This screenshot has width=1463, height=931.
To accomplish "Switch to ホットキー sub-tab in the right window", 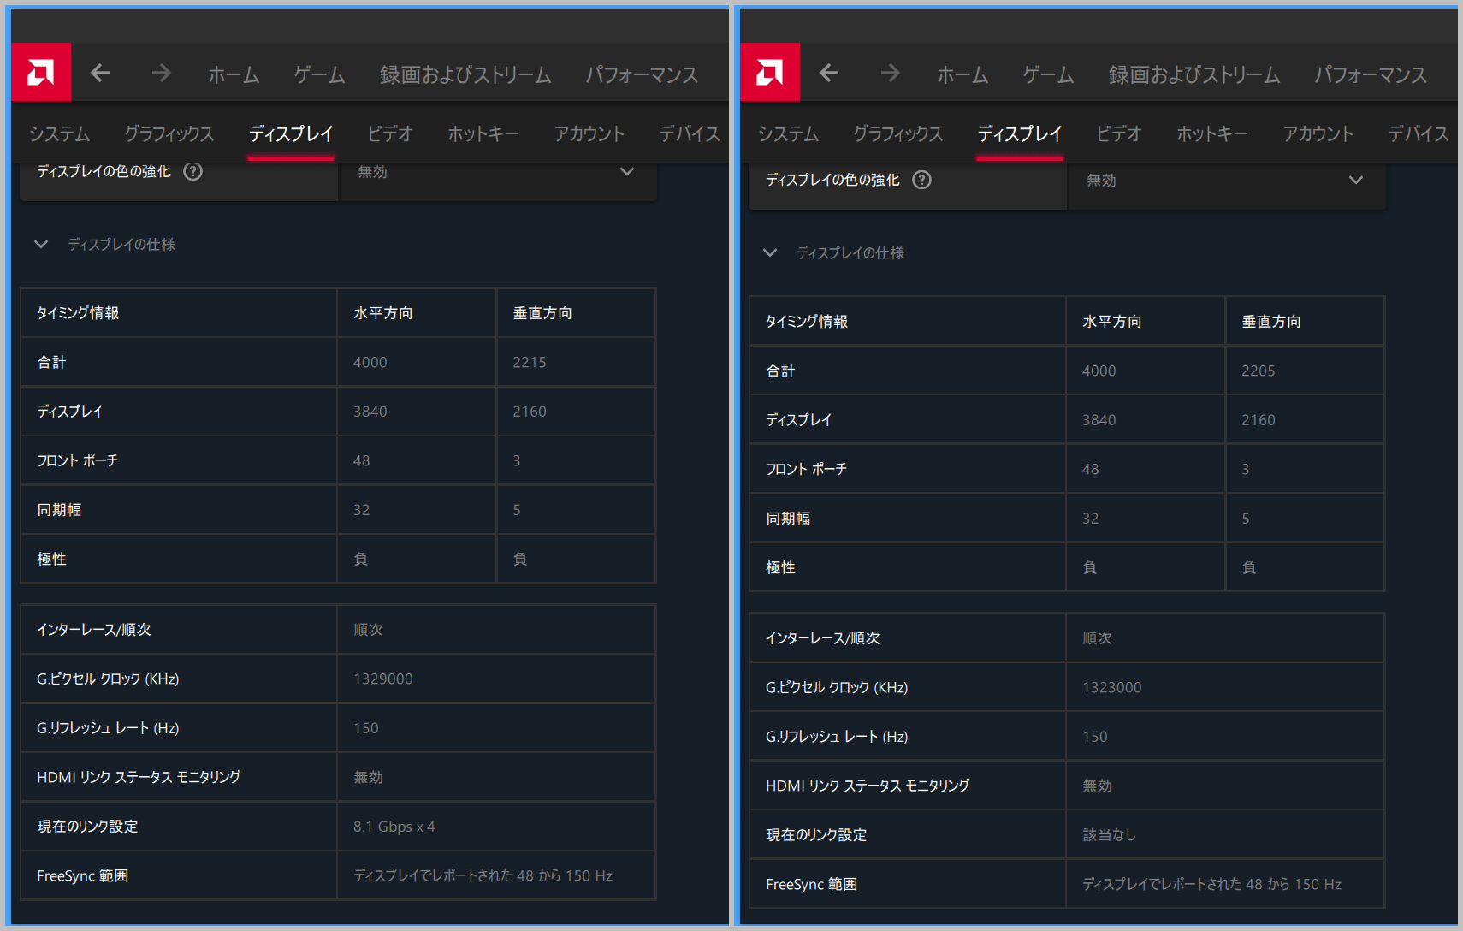I will click(1212, 133).
